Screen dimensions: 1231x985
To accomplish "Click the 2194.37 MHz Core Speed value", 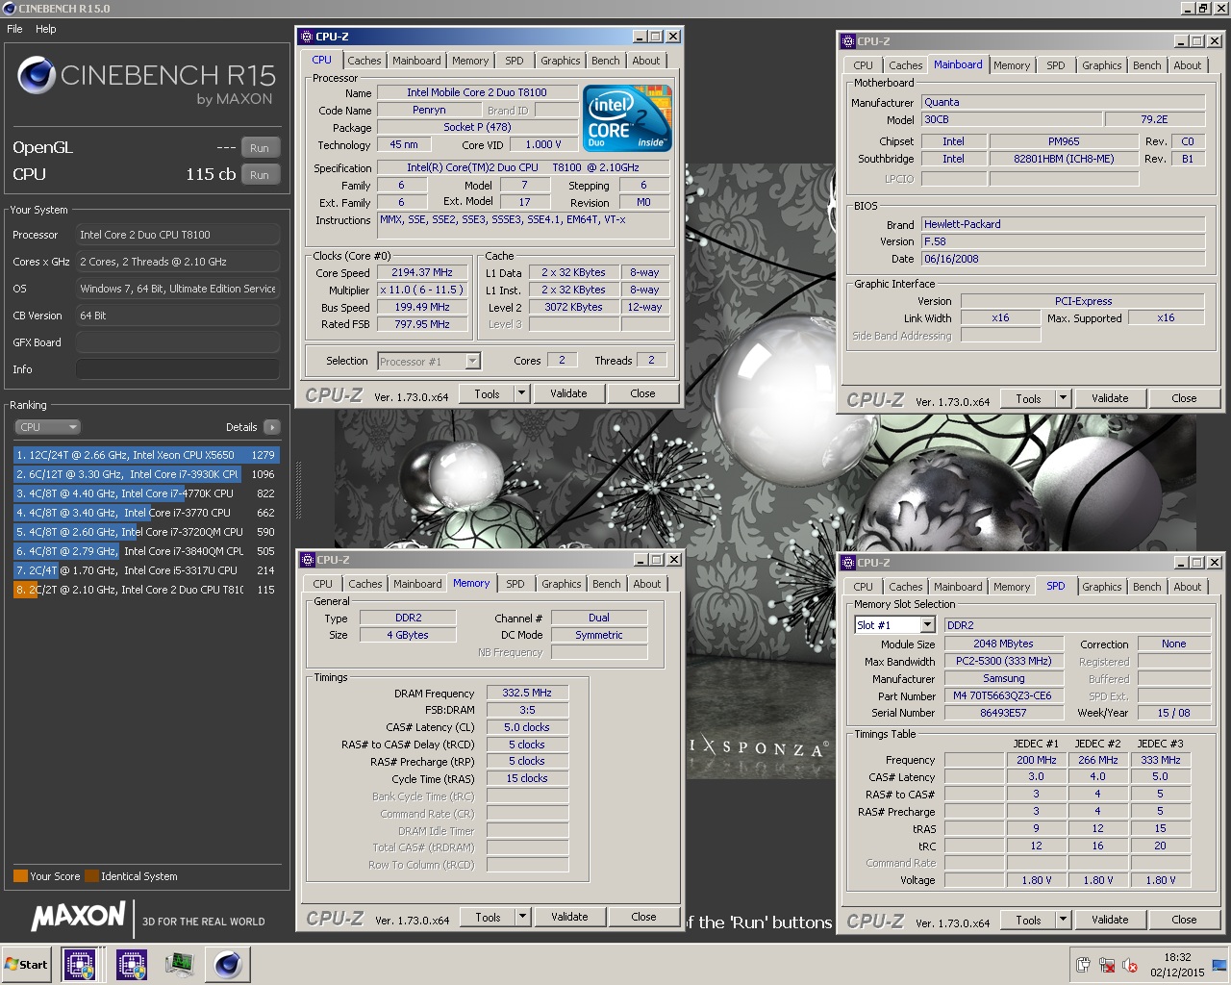I will [422, 273].
